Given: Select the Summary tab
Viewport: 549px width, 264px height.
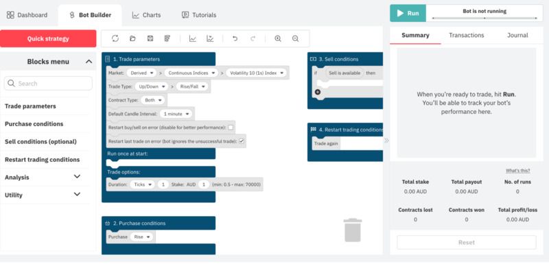Looking at the screenshot, I should pyautogui.click(x=415, y=36).
